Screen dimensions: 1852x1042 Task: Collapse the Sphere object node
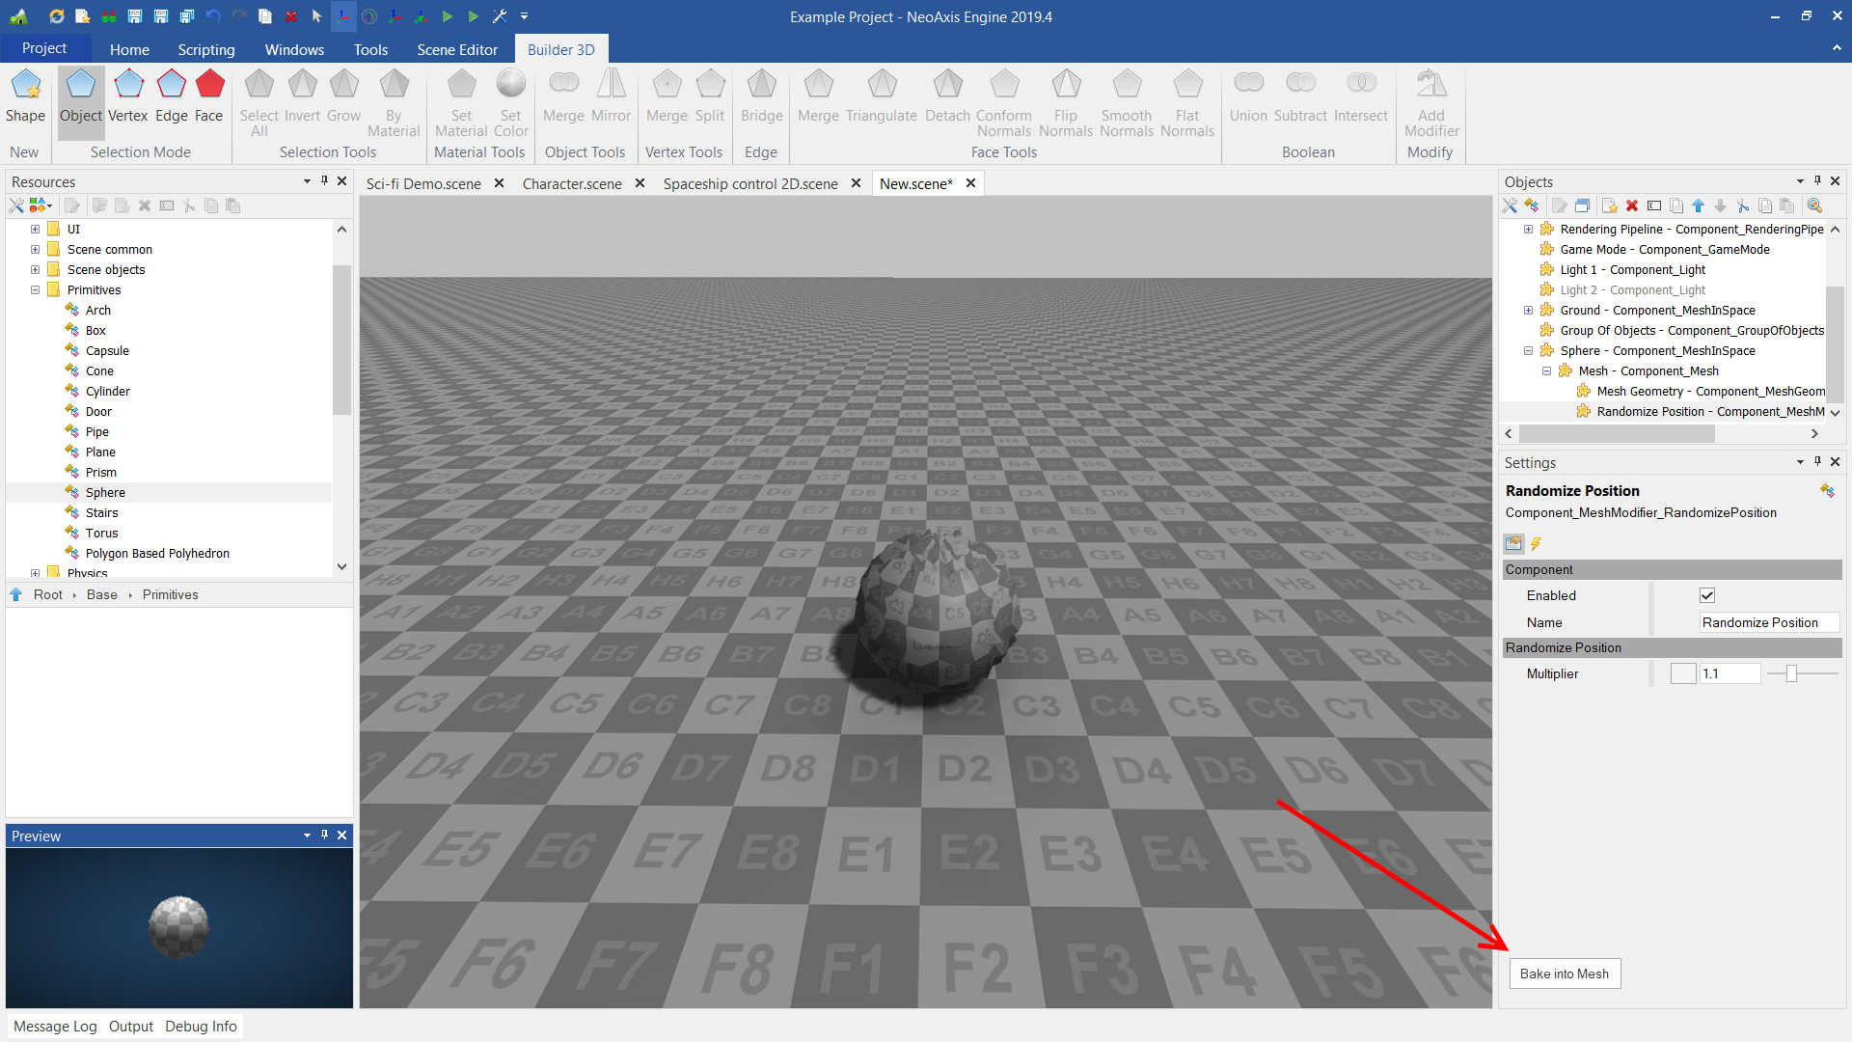pos(1528,350)
